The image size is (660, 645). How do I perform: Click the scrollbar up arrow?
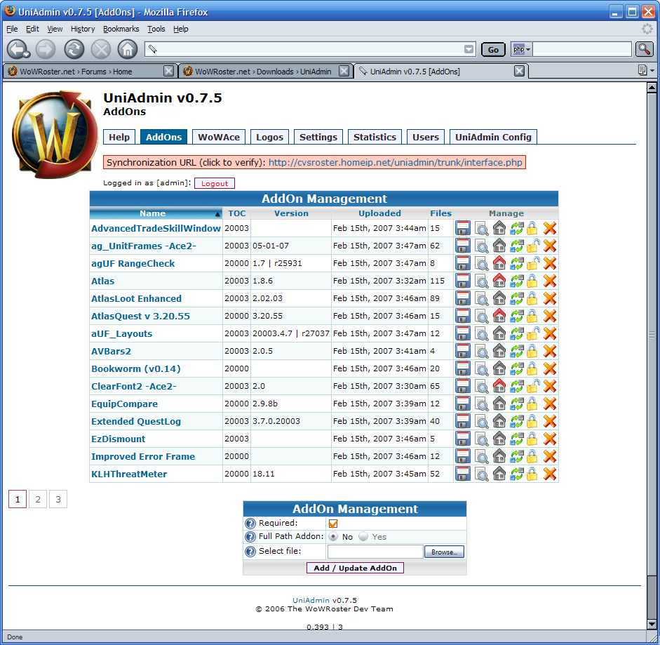click(x=652, y=88)
